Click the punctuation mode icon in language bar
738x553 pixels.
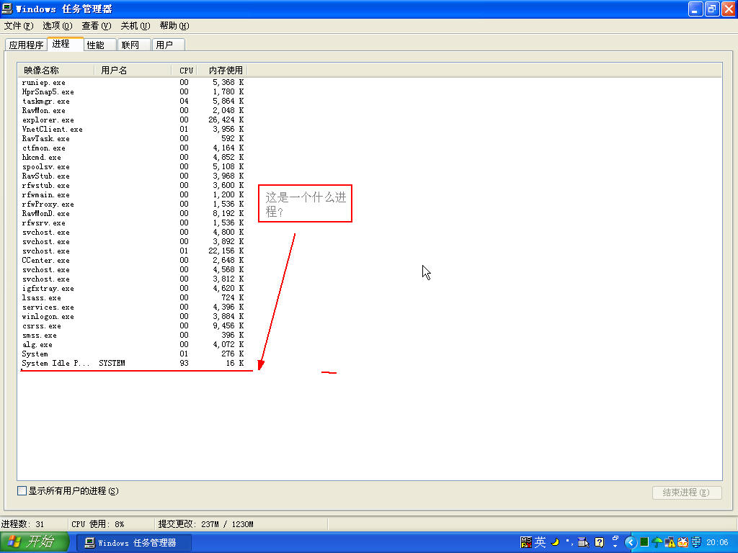pos(569,543)
